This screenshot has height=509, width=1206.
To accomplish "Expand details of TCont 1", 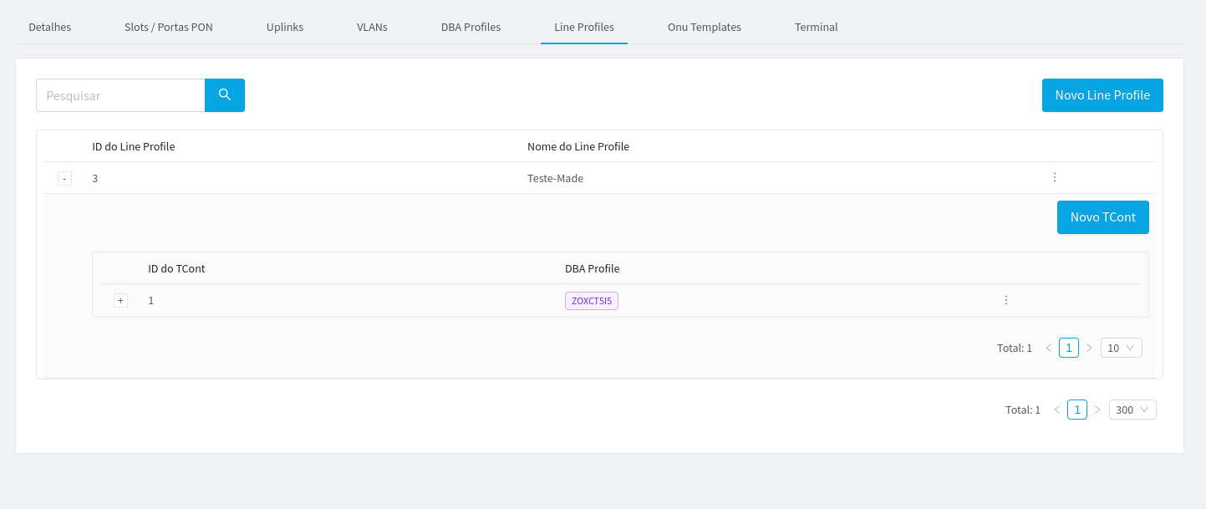I will [120, 299].
